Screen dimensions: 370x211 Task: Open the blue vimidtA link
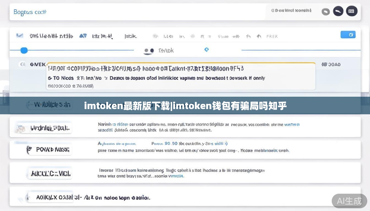(176, 176)
